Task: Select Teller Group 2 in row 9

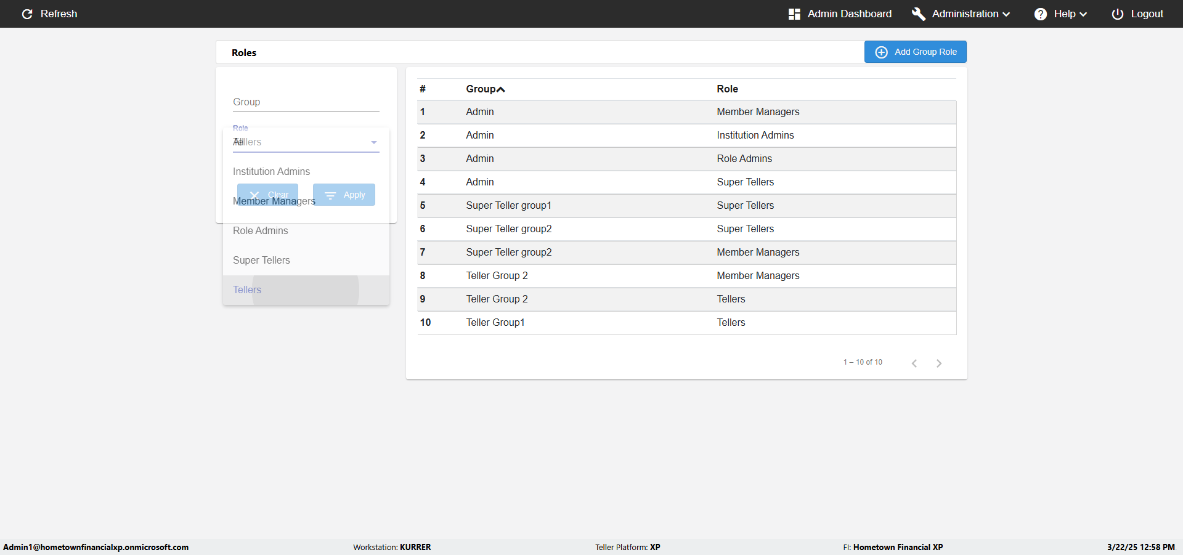Action: (x=497, y=299)
